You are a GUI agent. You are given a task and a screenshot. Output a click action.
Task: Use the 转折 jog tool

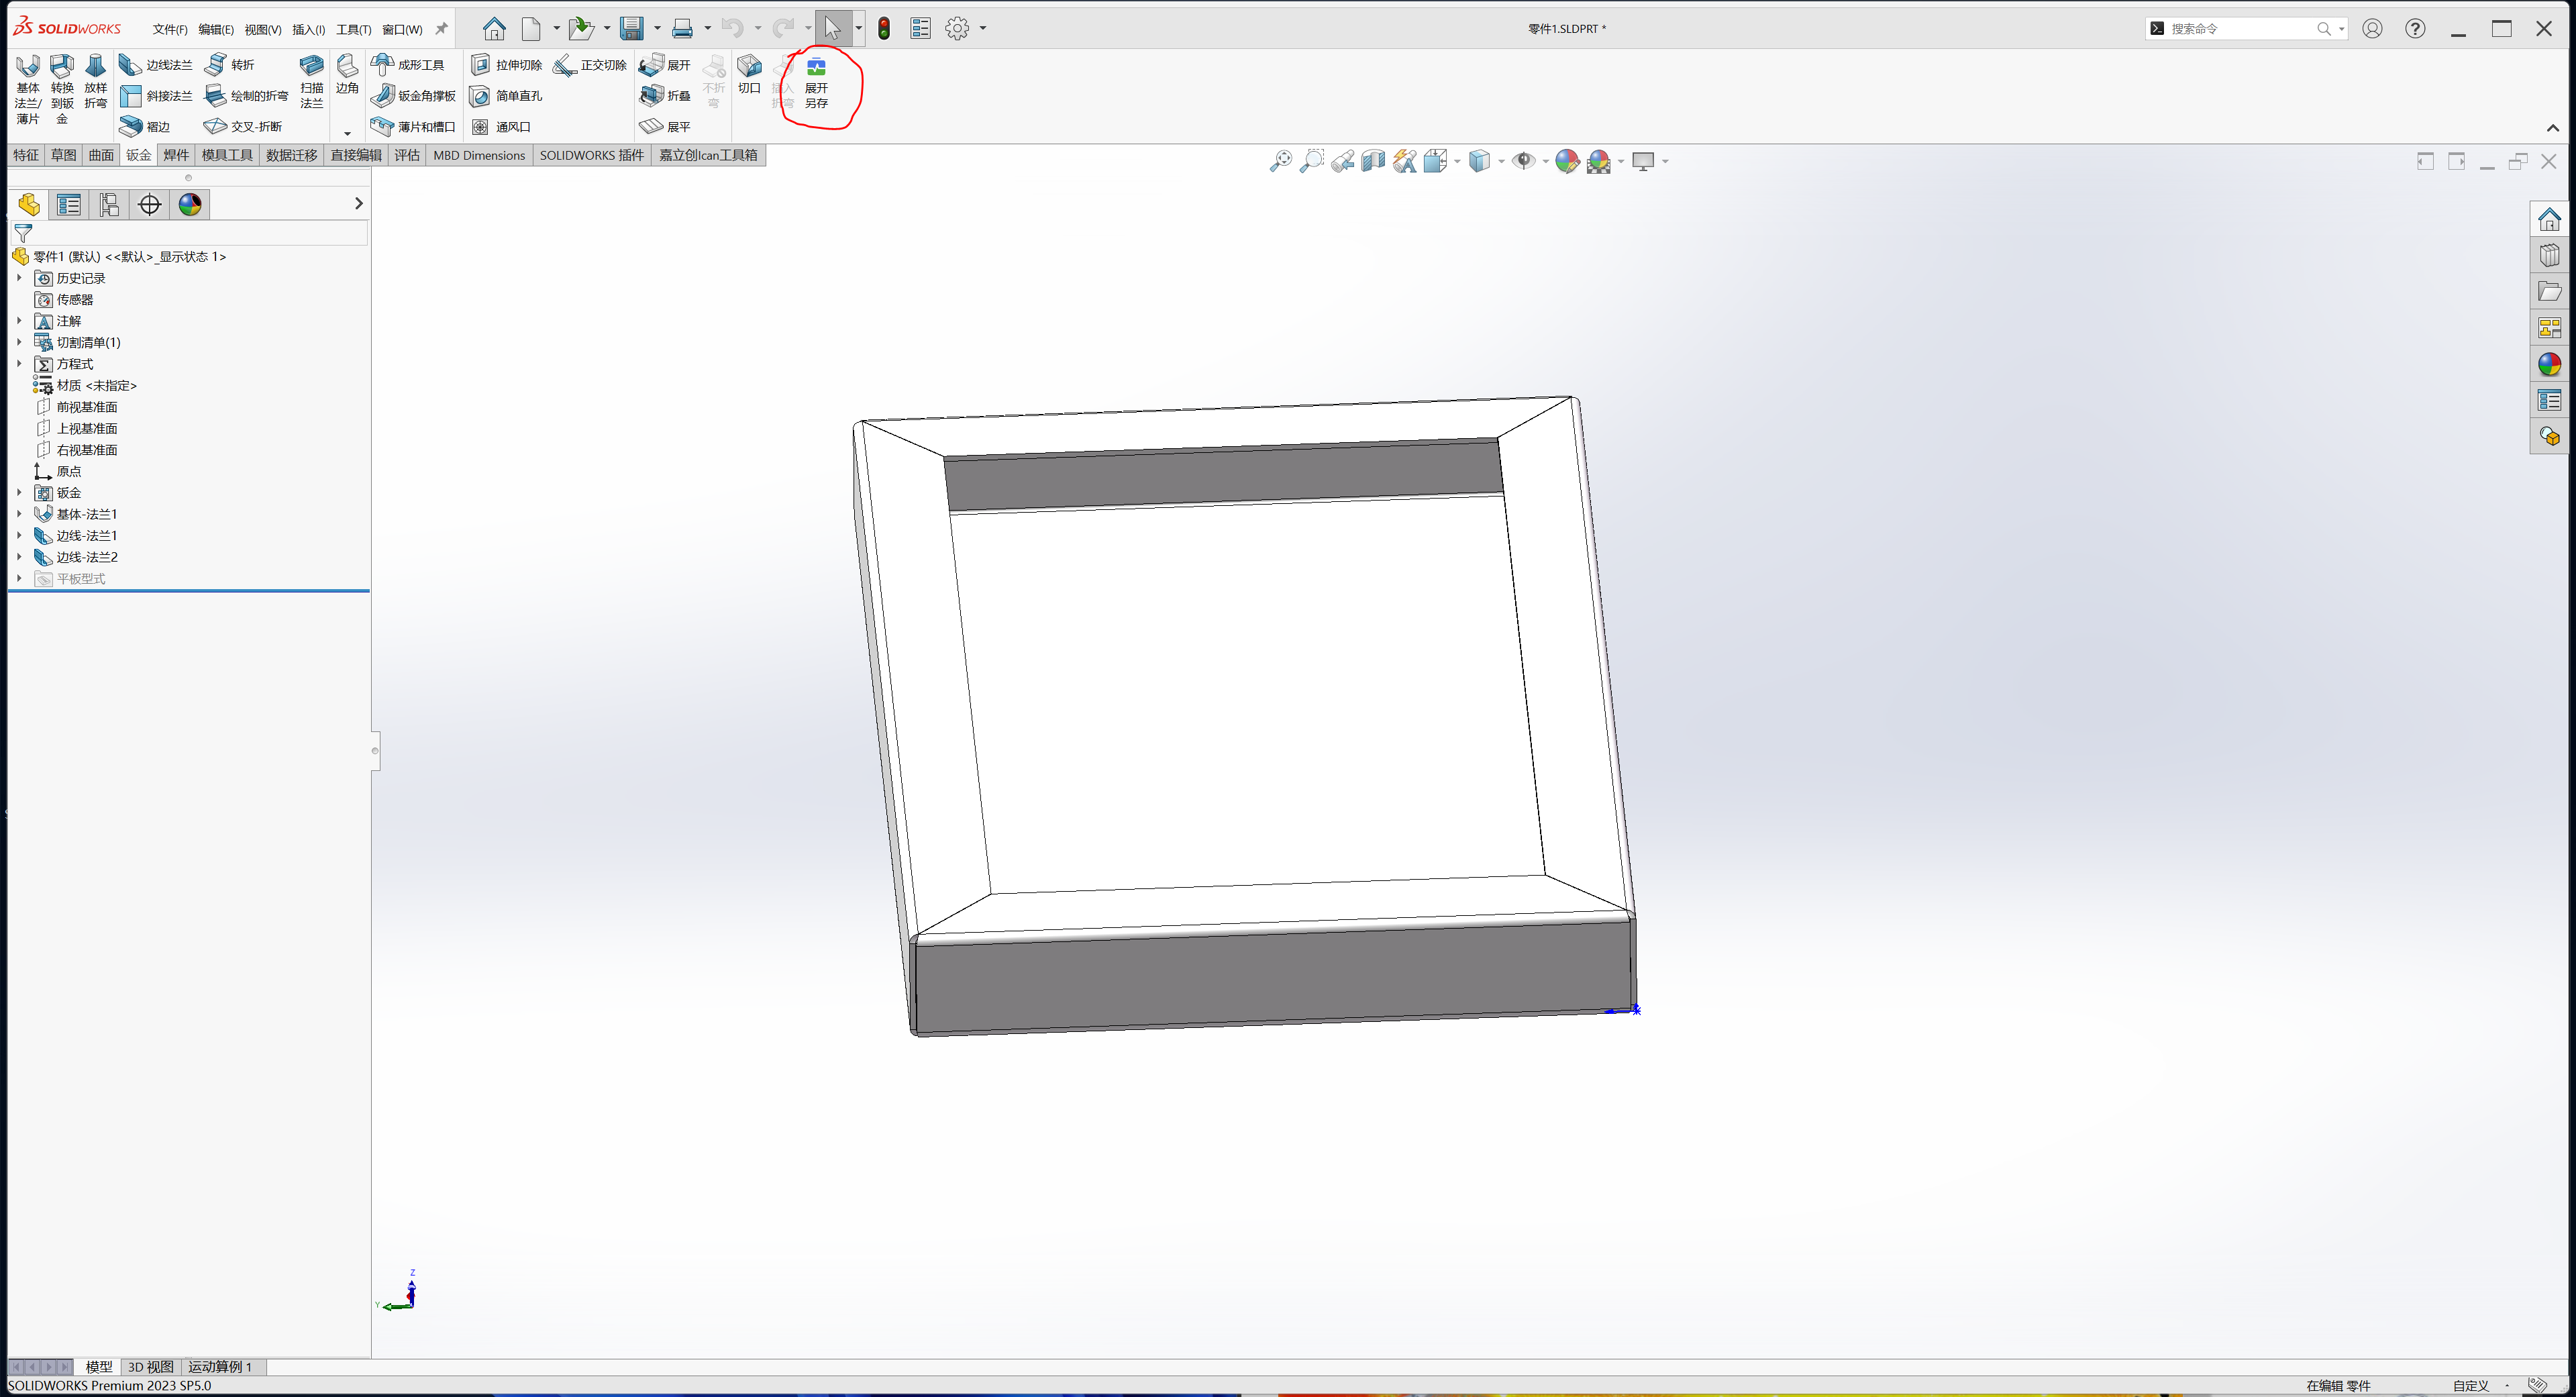(x=229, y=65)
